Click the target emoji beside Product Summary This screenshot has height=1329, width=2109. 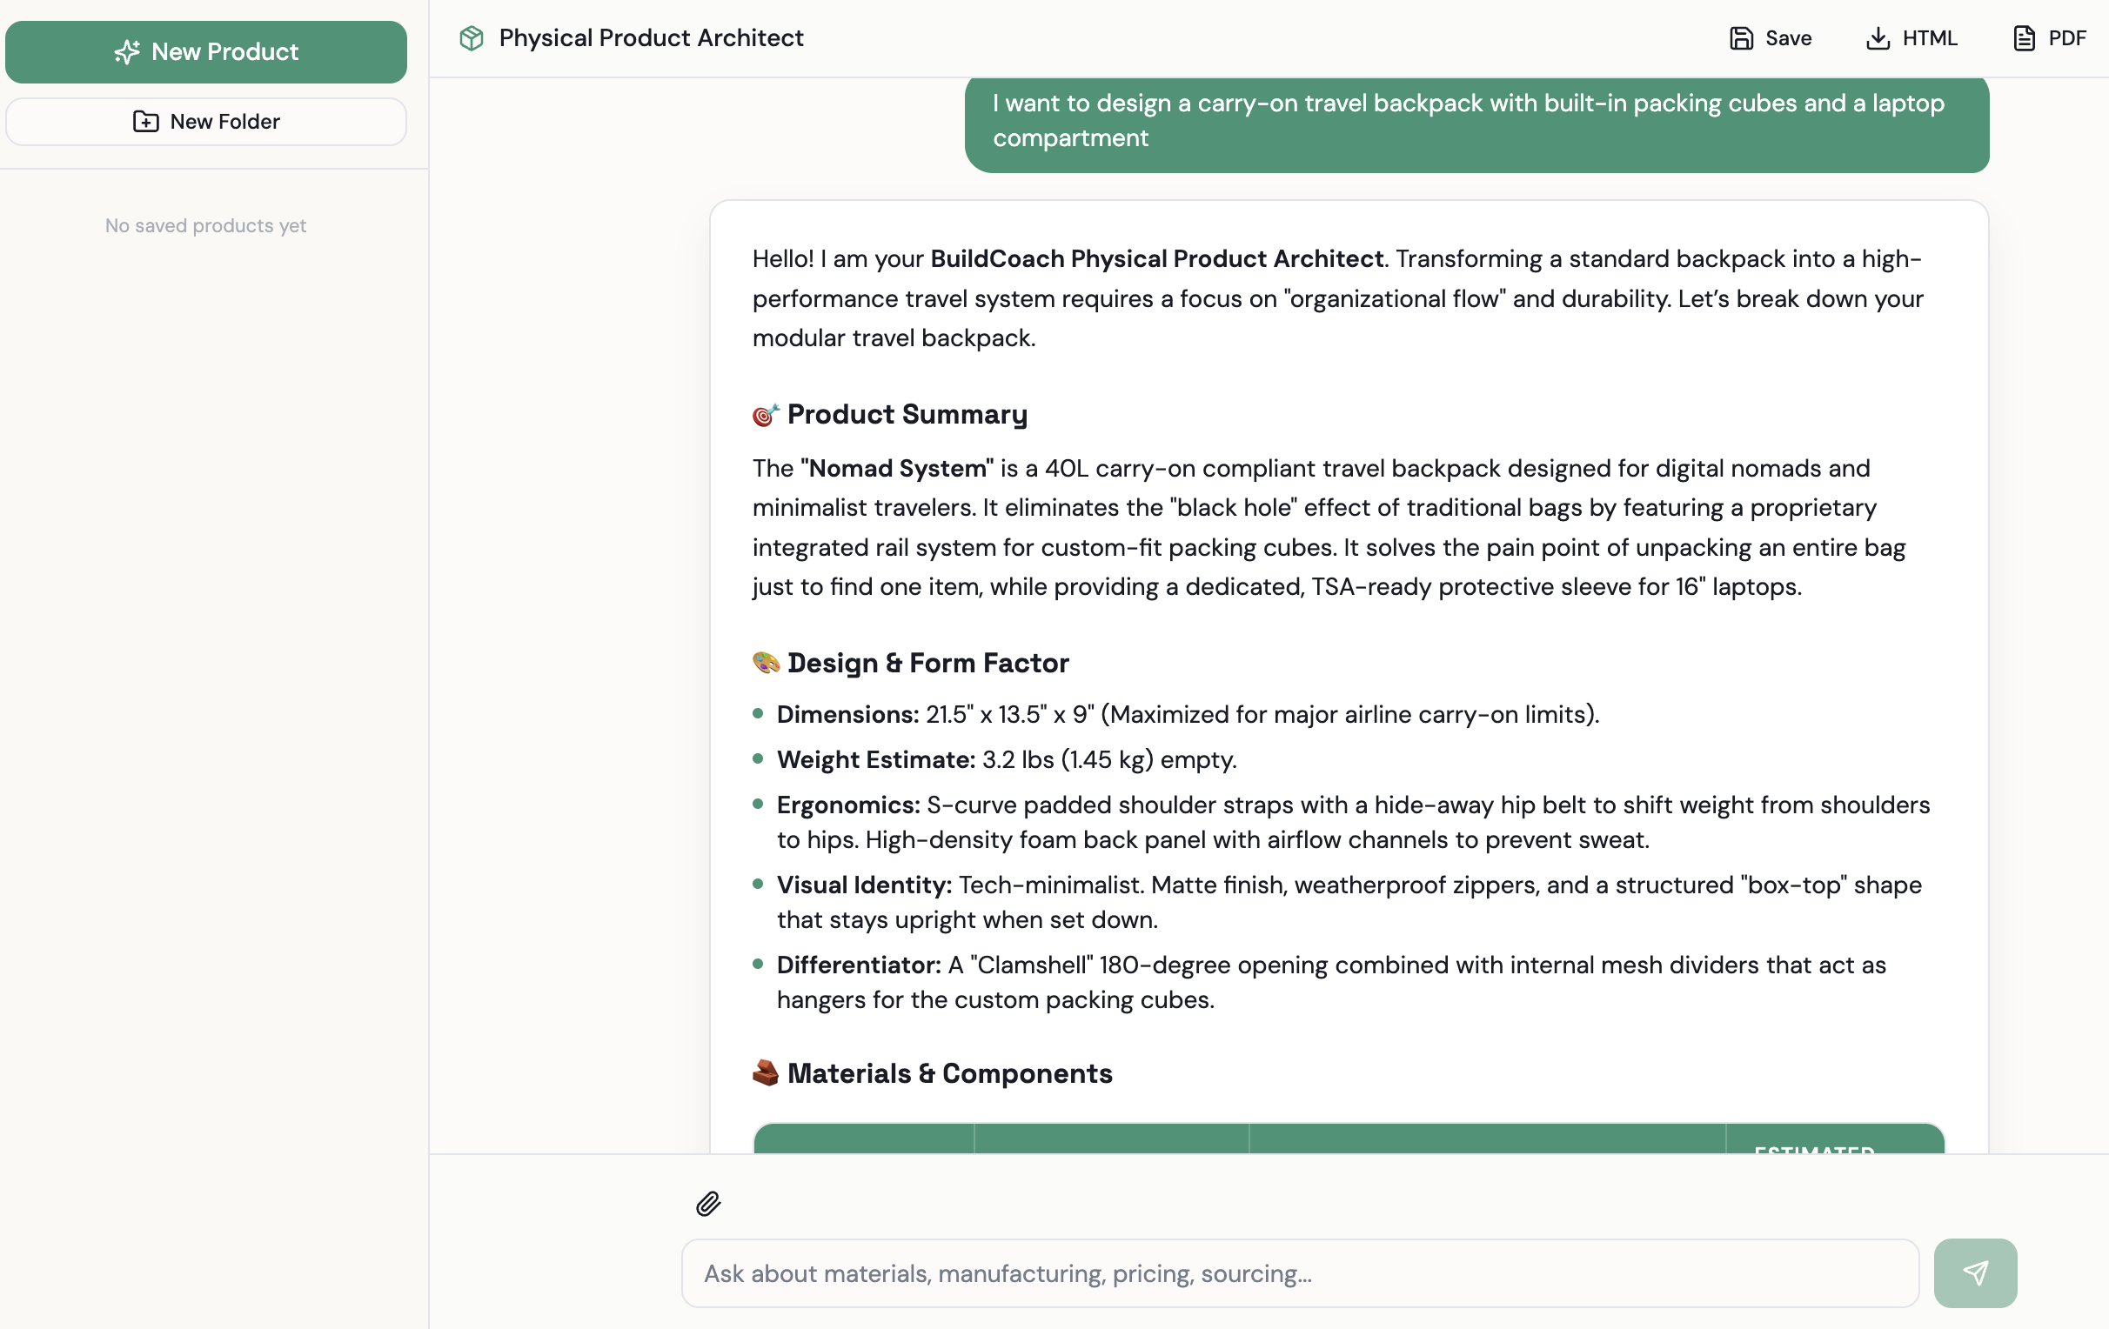766,415
